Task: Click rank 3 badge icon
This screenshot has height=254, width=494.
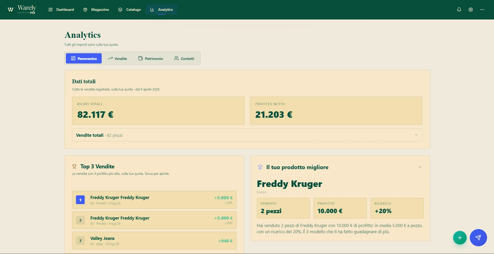Action: tap(80, 241)
